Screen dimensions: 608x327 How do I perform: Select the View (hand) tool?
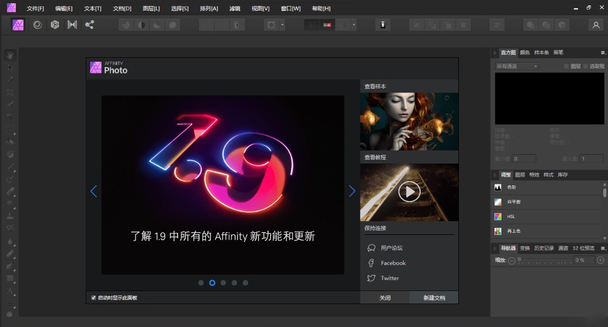tap(10, 55)
